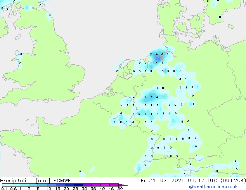
Task: Click the 'Precipitation' title text
Action: [16, 181]
